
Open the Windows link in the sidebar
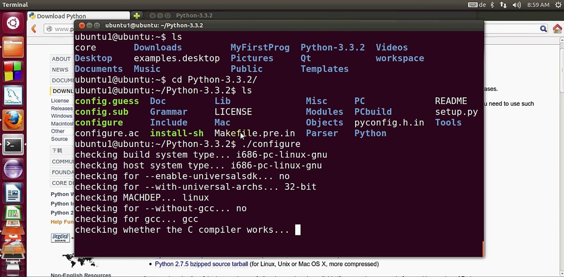point(62,116)
